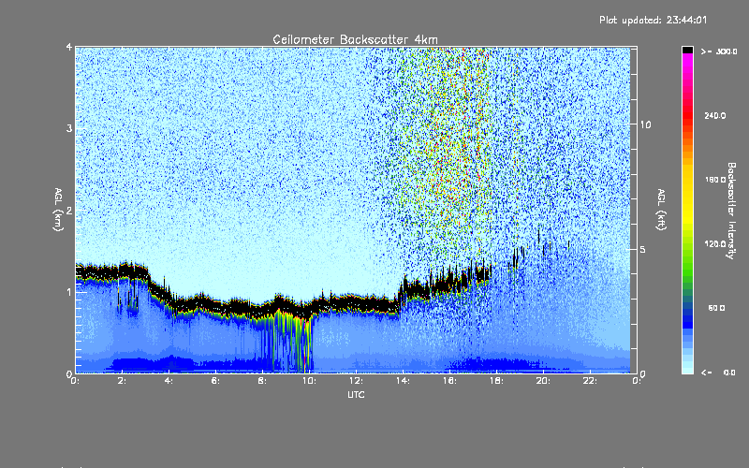Click the '<= 0.0' colorbar value
The height and width of the screenshot is (468, 749).
719,373
